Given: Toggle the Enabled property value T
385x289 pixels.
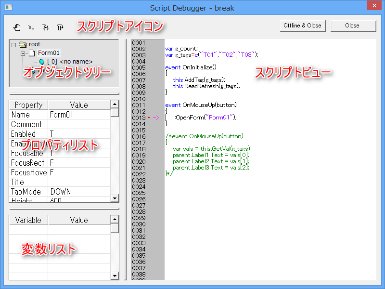Looking at the screenshot, I should click(x=51, y=134).
